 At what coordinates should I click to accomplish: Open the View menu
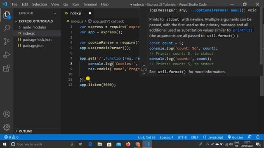[55, 5]
